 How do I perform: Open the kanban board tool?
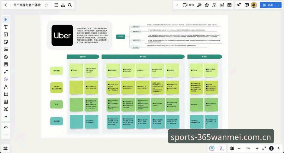(x=6, y=64)
